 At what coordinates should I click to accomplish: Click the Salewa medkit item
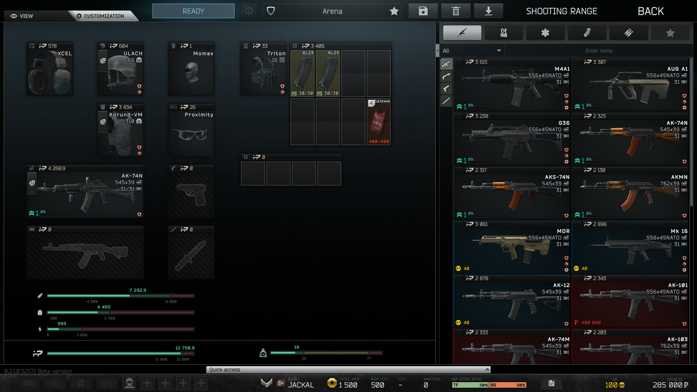coord(379,122)
